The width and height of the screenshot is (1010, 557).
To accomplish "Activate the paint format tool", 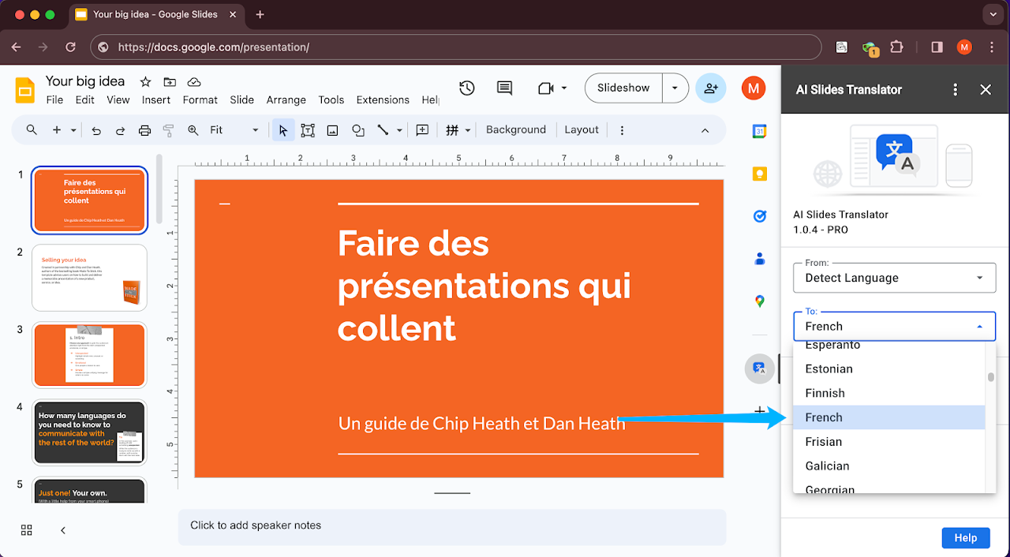I will [168, 130].
